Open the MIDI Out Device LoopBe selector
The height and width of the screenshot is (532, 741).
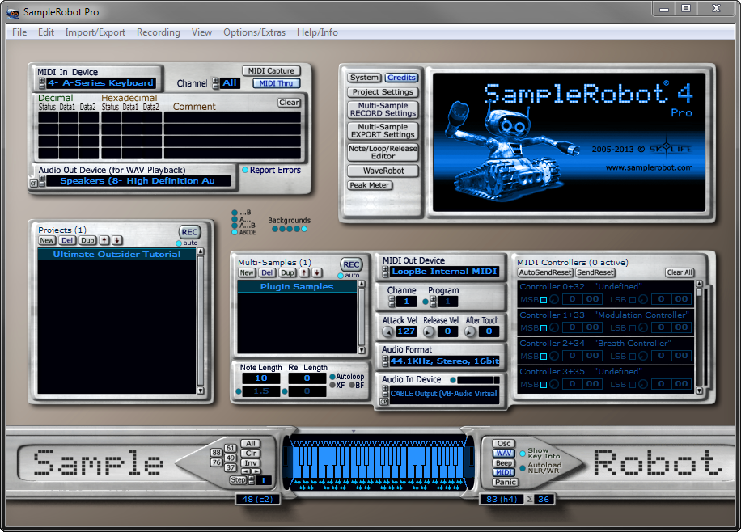pos(444,272)
